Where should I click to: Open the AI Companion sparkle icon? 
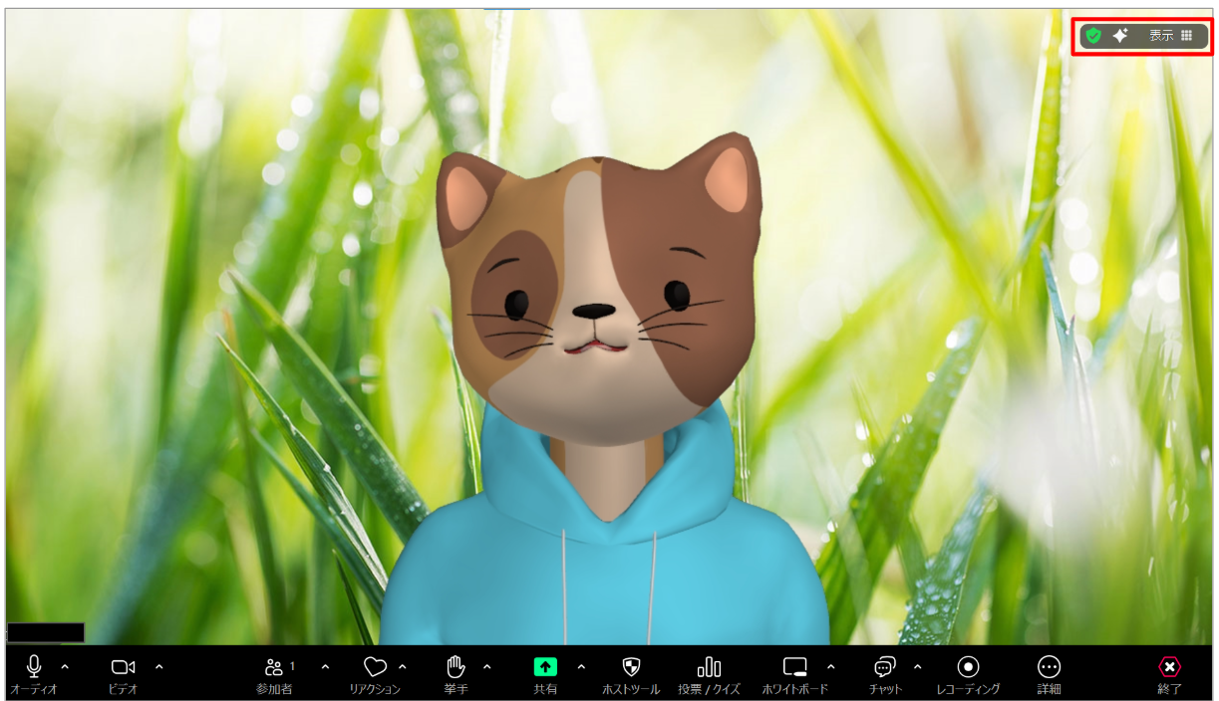coord(1120,36)
